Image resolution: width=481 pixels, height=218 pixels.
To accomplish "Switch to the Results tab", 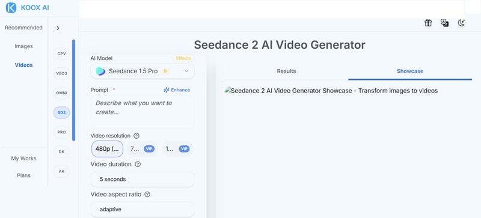I will tap(286, 71).
